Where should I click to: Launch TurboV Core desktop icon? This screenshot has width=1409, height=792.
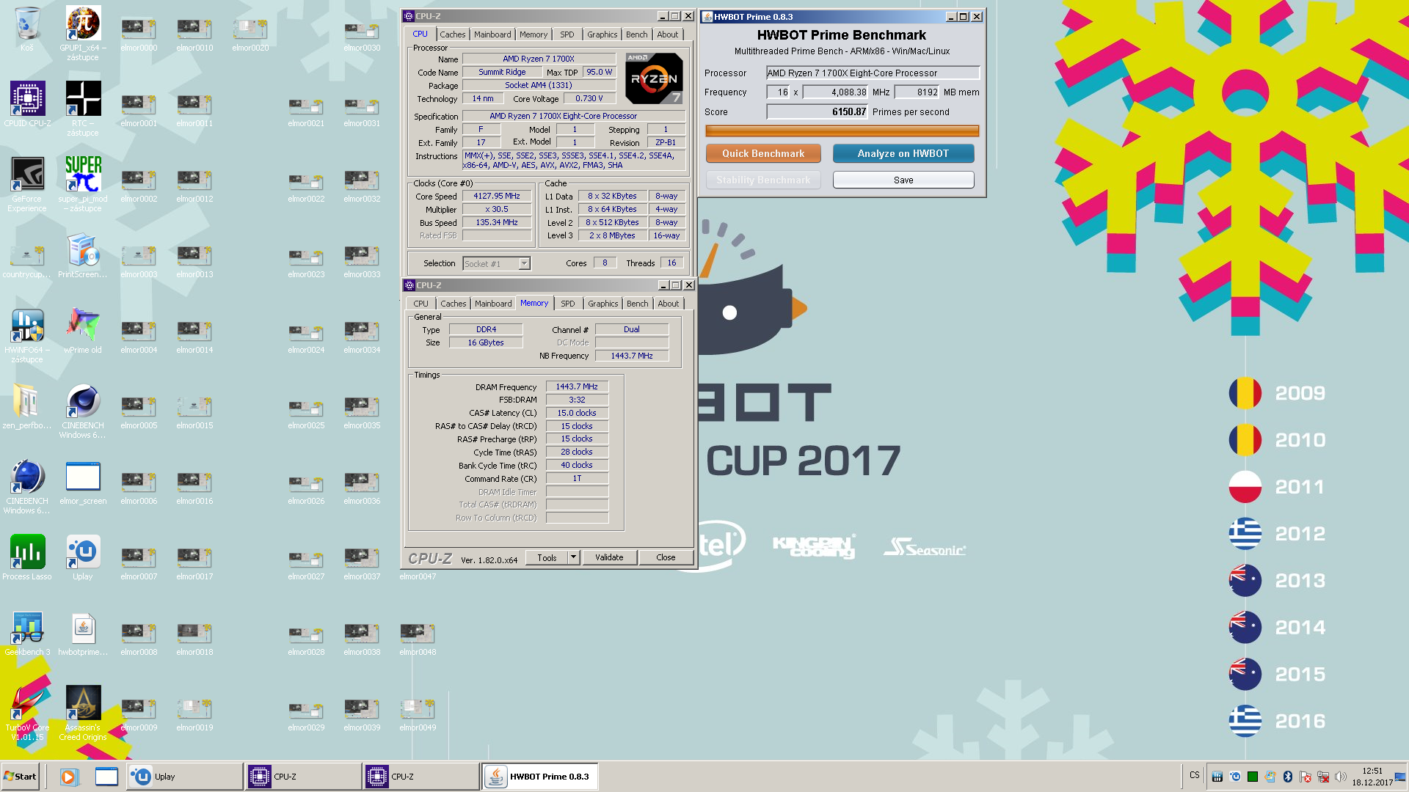[27, 713]
